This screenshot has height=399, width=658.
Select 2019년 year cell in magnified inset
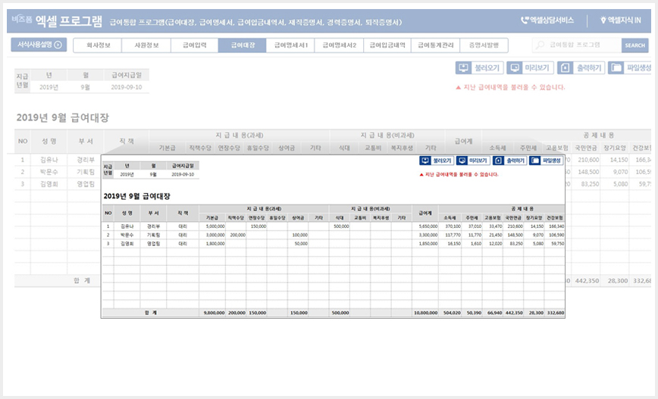pyautogui.click(x=127, y=174)
